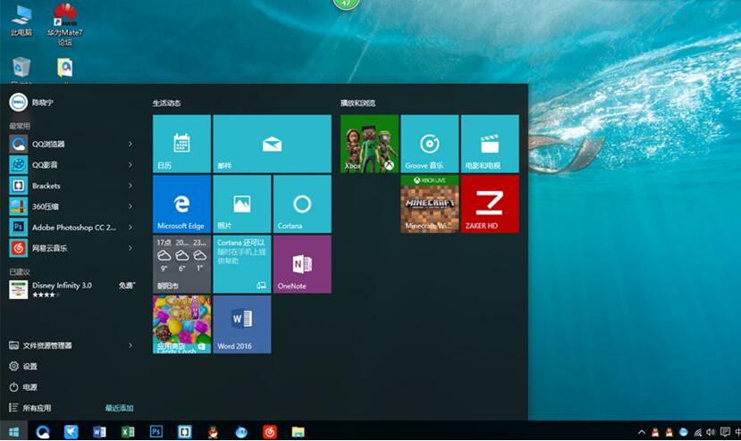Screen dimensions: 741x441
Task: Open the Groove 音乐 tile
Action: click(x=430, y=144)
